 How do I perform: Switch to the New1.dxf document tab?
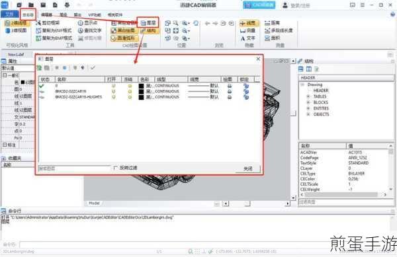(16, 54)
